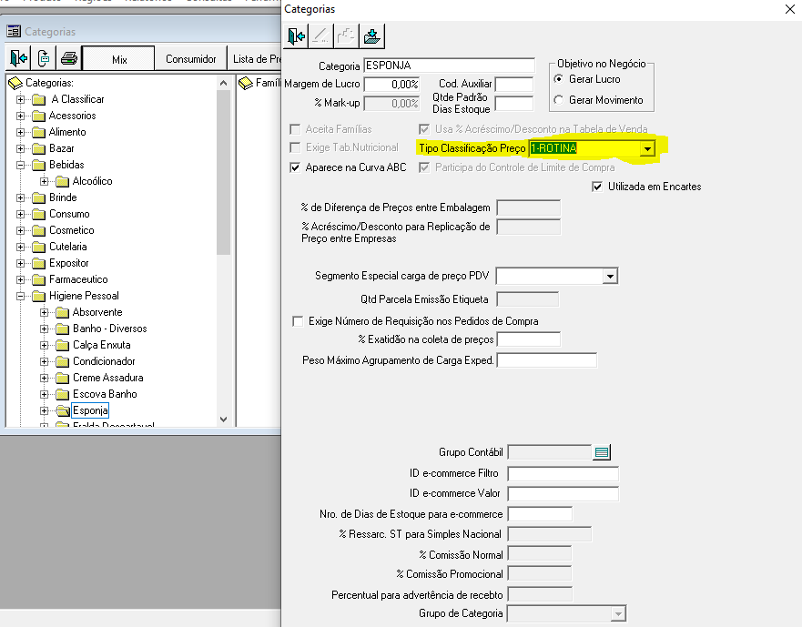Select Condicionador subcategory in tree
The image size is (802, 627).
point(104,361)
